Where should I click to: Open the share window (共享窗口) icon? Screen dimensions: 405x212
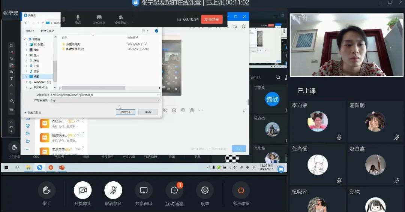pos(143,190)
